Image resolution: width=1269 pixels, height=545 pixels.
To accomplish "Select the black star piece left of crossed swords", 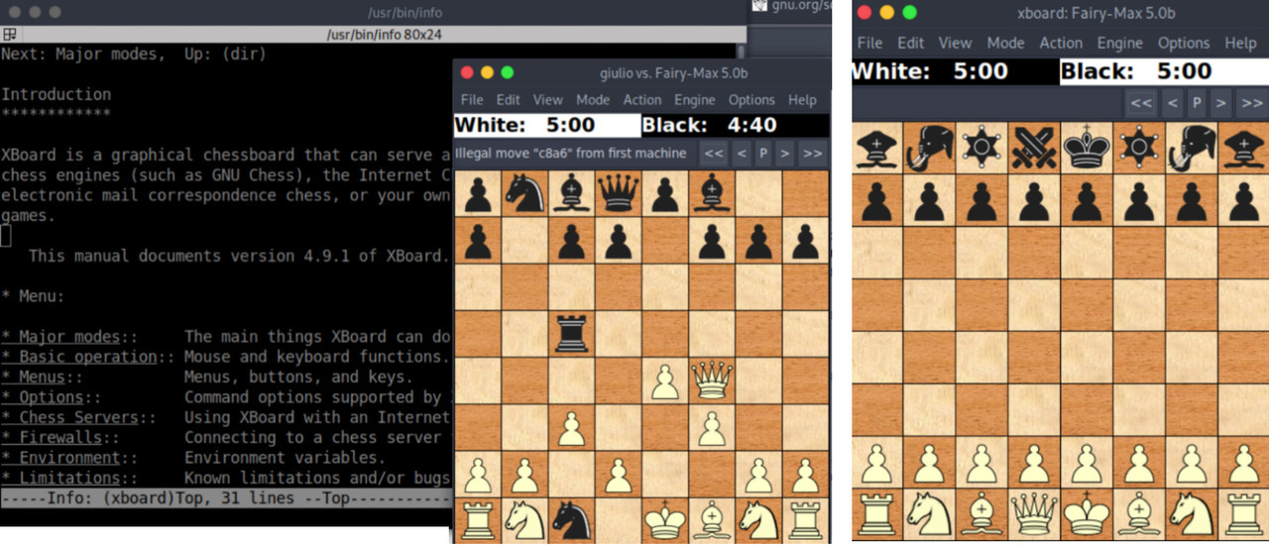I will click(x=981, y=148).
